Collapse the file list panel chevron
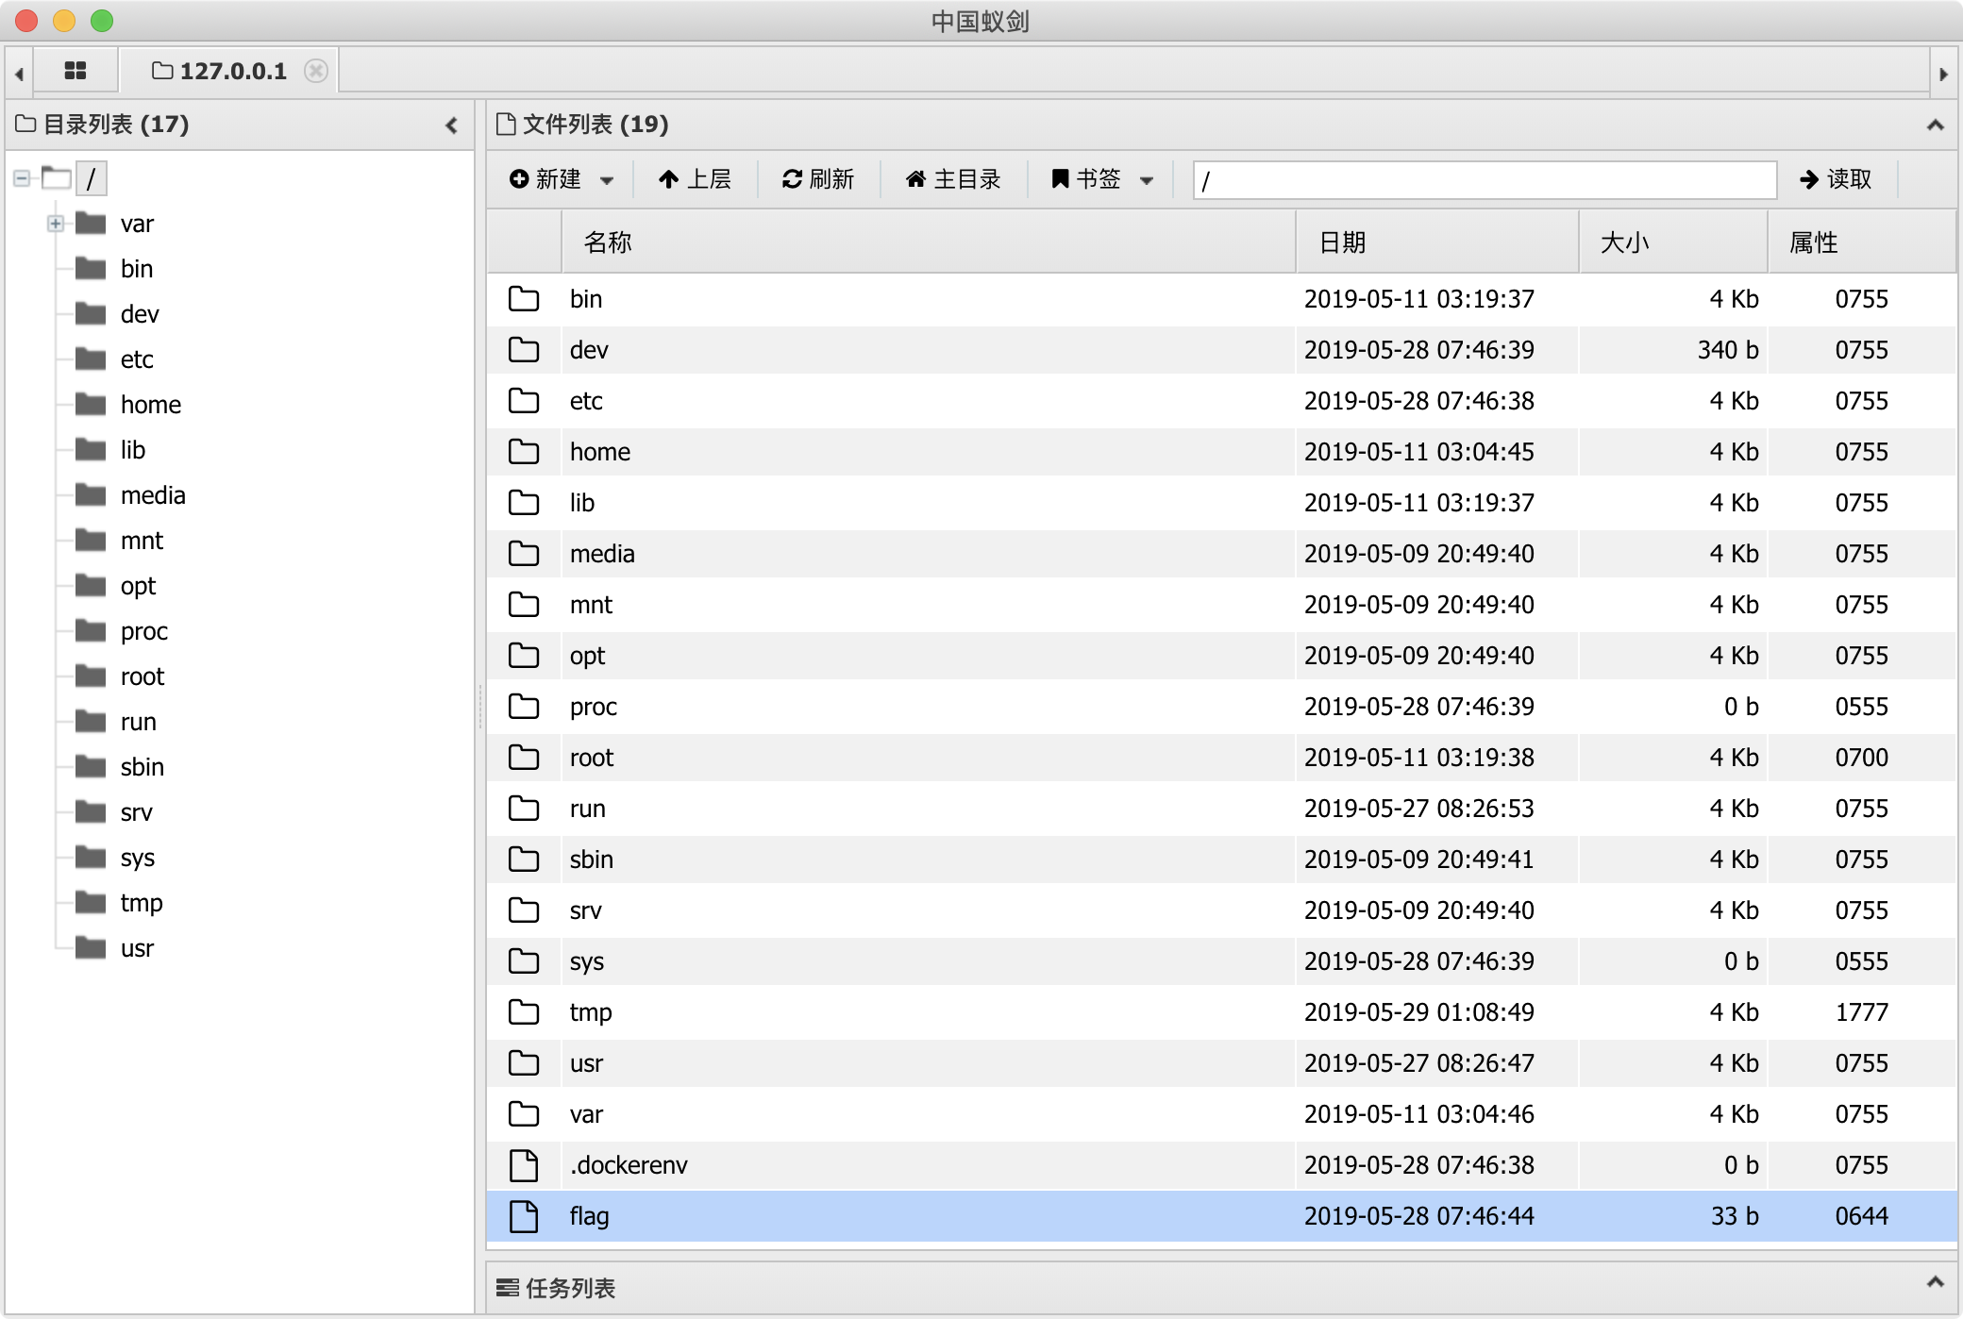Screen dimensions: 1963x1319 tap(1935, 125)
